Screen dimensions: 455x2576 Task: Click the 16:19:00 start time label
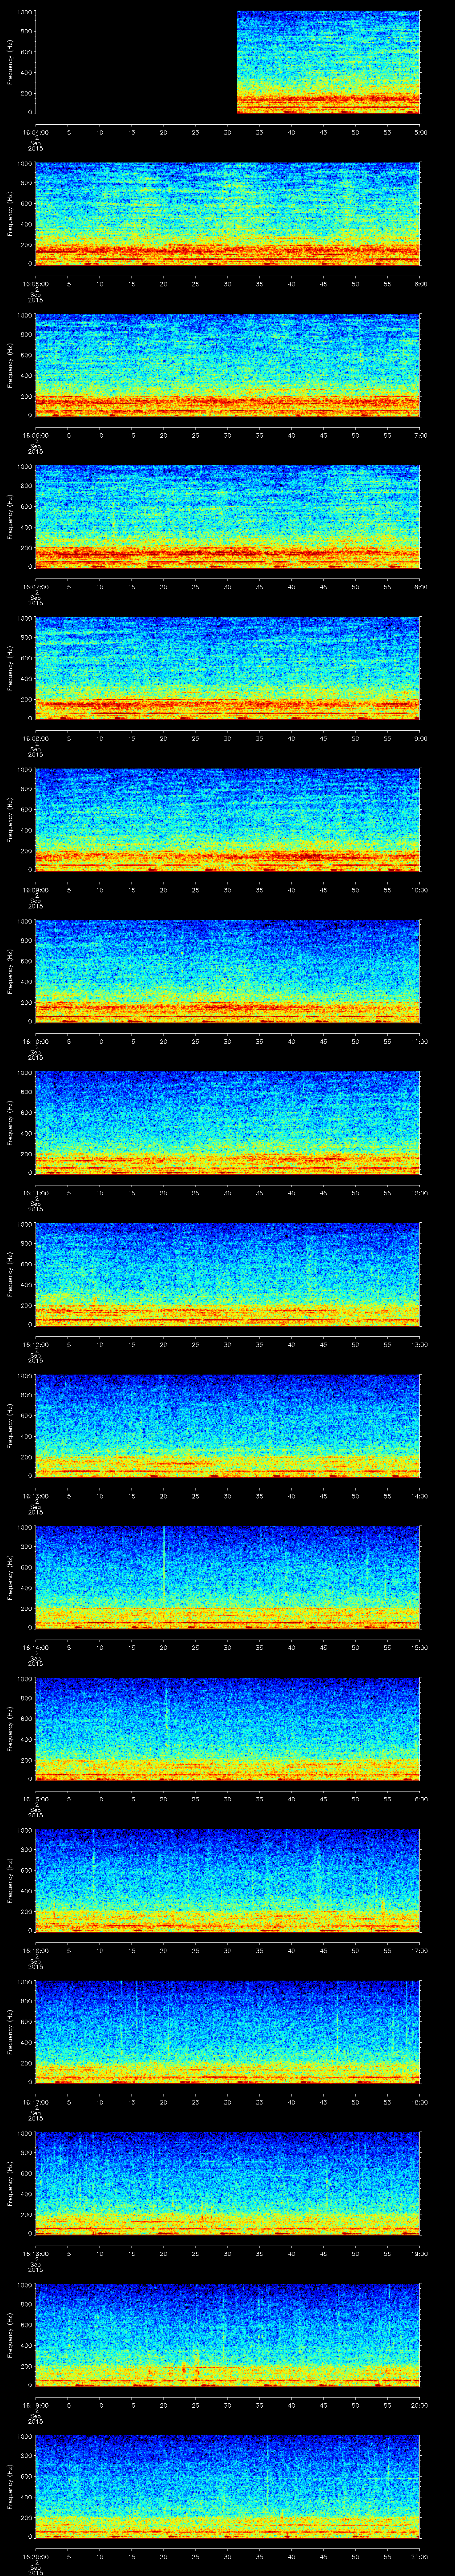(35, 2405)
